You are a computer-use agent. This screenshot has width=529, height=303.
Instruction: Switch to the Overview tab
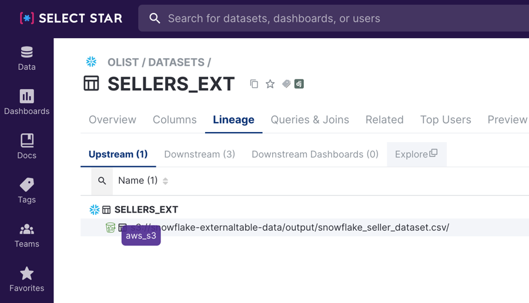click(112, 120)
